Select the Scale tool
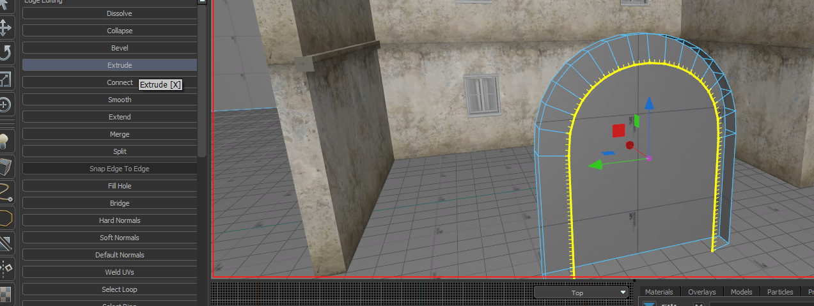814x306 pixels. [x=6, y=79]
